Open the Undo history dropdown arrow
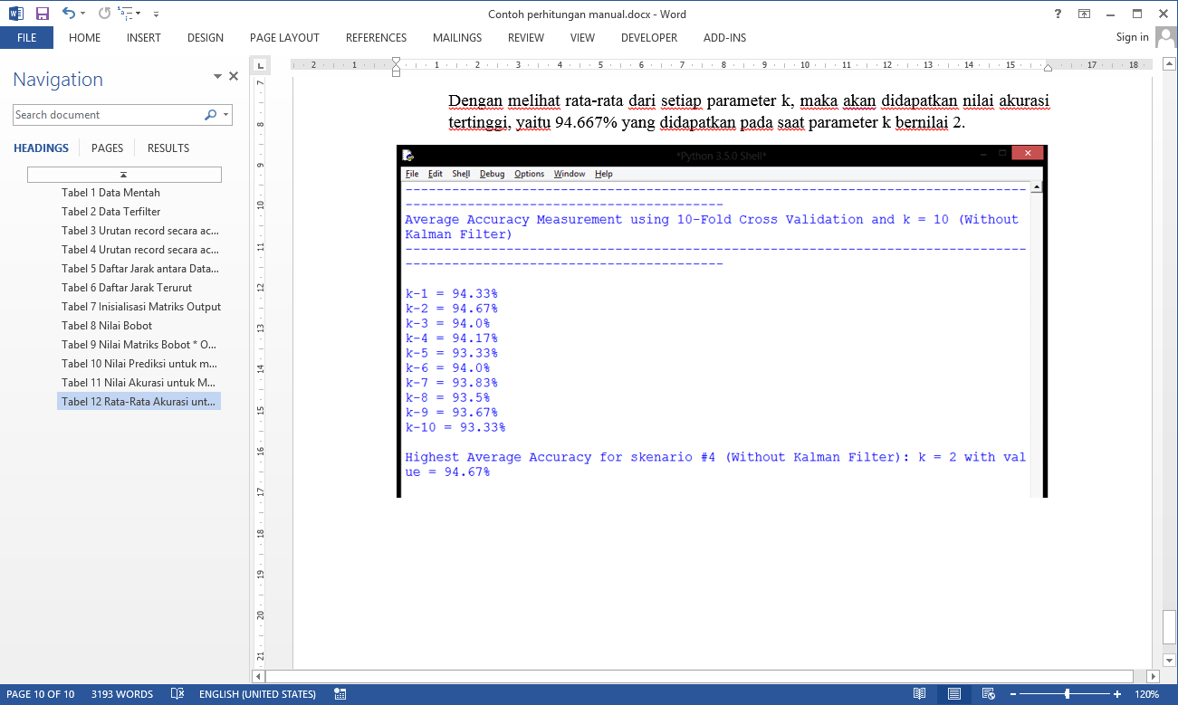 [x=83, y=14]
